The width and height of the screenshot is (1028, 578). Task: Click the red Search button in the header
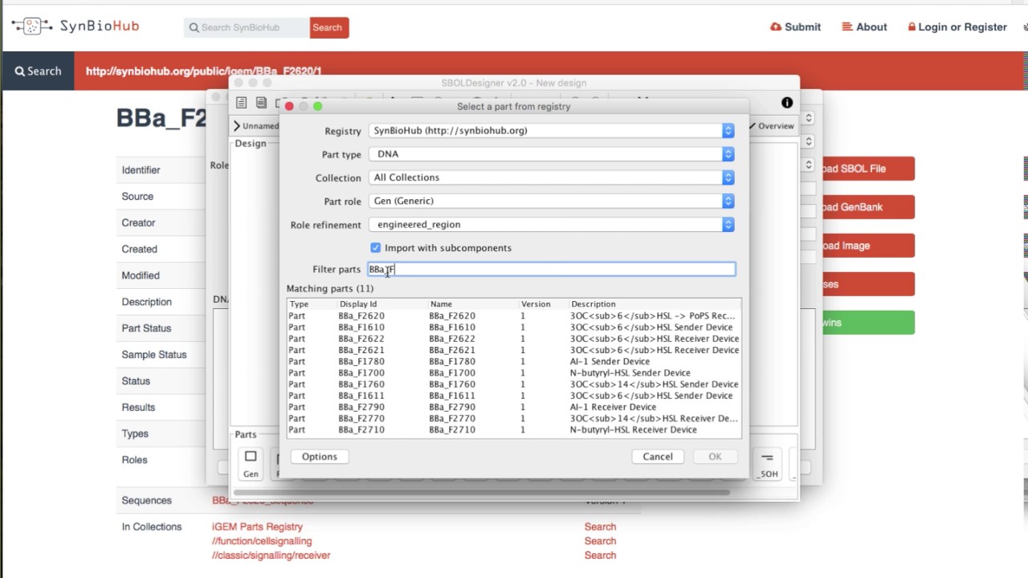coord(328,27)
